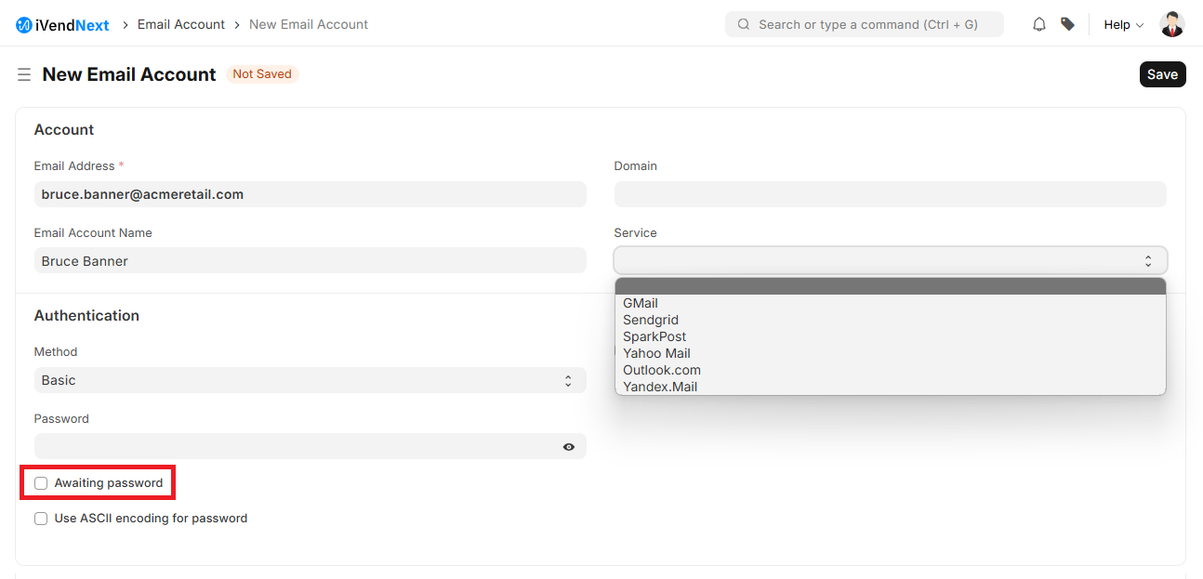Go to Email Account breadcrumb link
Viewport: 1203px width, 579px height.
(181, 25)
